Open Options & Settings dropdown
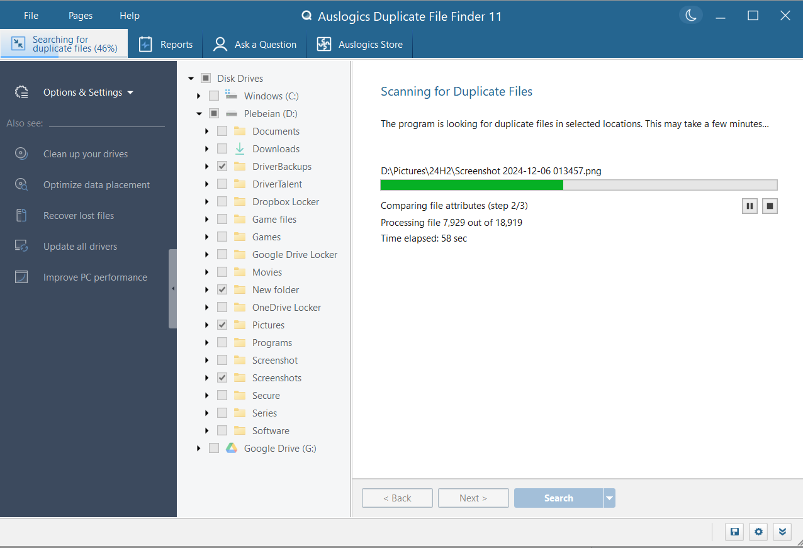The width and height of the screenshot is (803, 548). (x=88, y=92)
